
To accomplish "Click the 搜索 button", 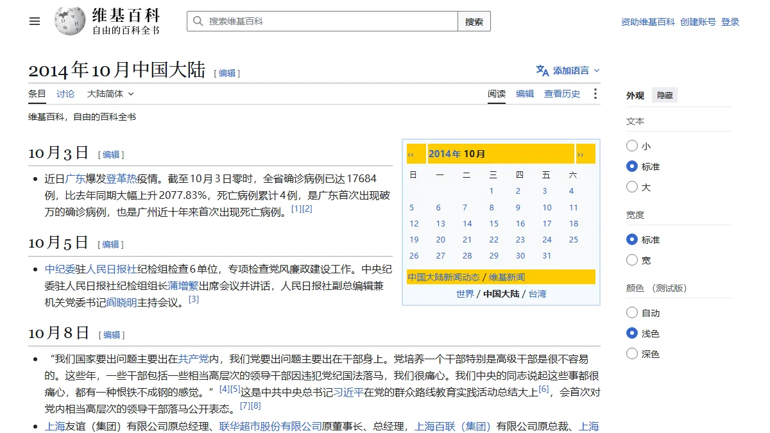I will [x=474, y=21].
